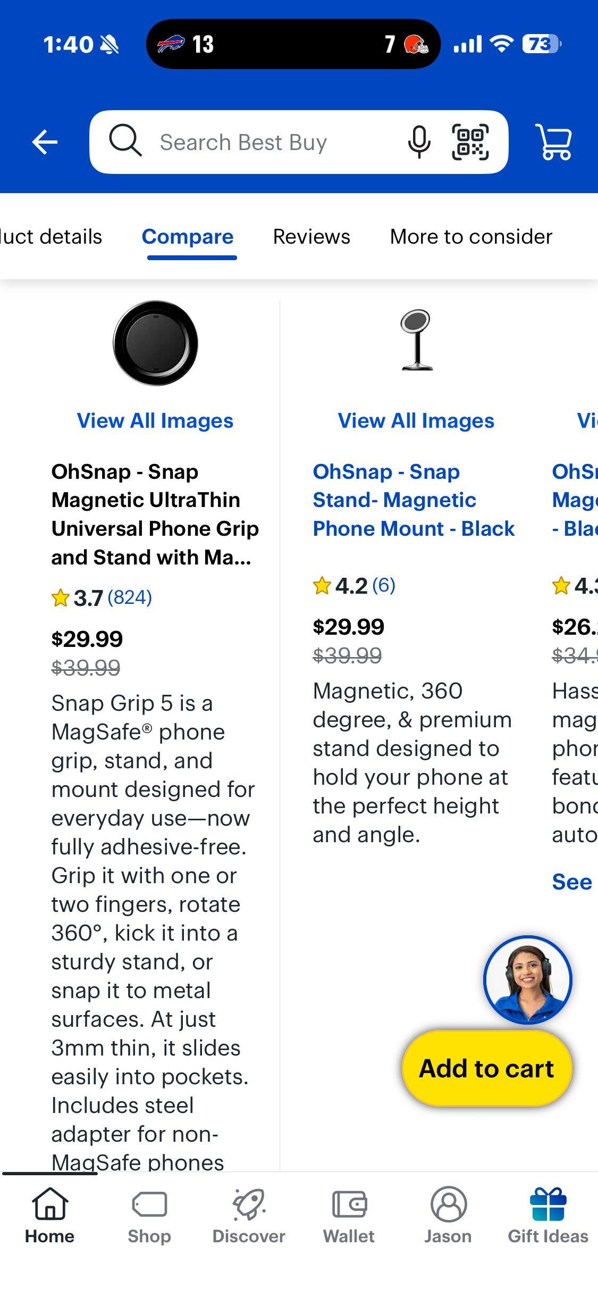Tap the back arrow icon
The height and width of the screenshot is (1296, 598).
pyautogui.click(x=45, y=142)
